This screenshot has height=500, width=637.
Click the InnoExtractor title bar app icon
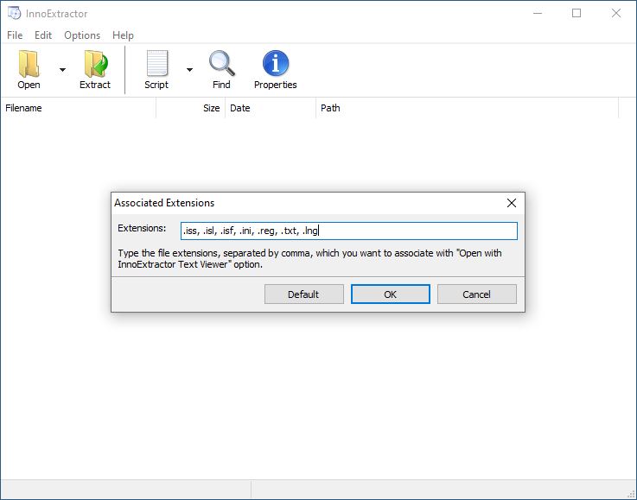[14, 14]
